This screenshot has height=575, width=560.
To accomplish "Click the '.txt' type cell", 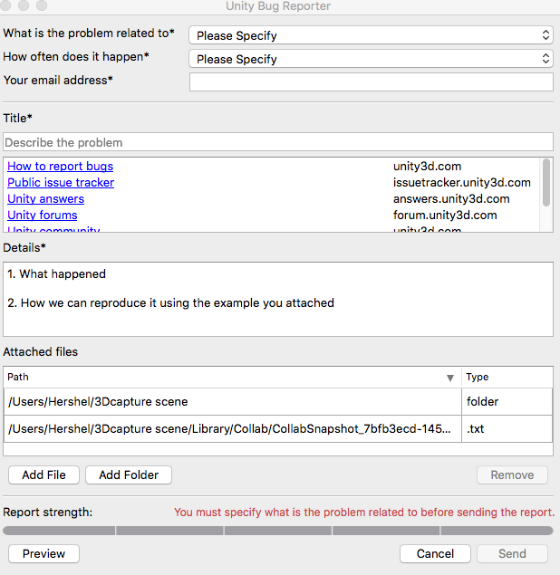I will pos(507,428).
